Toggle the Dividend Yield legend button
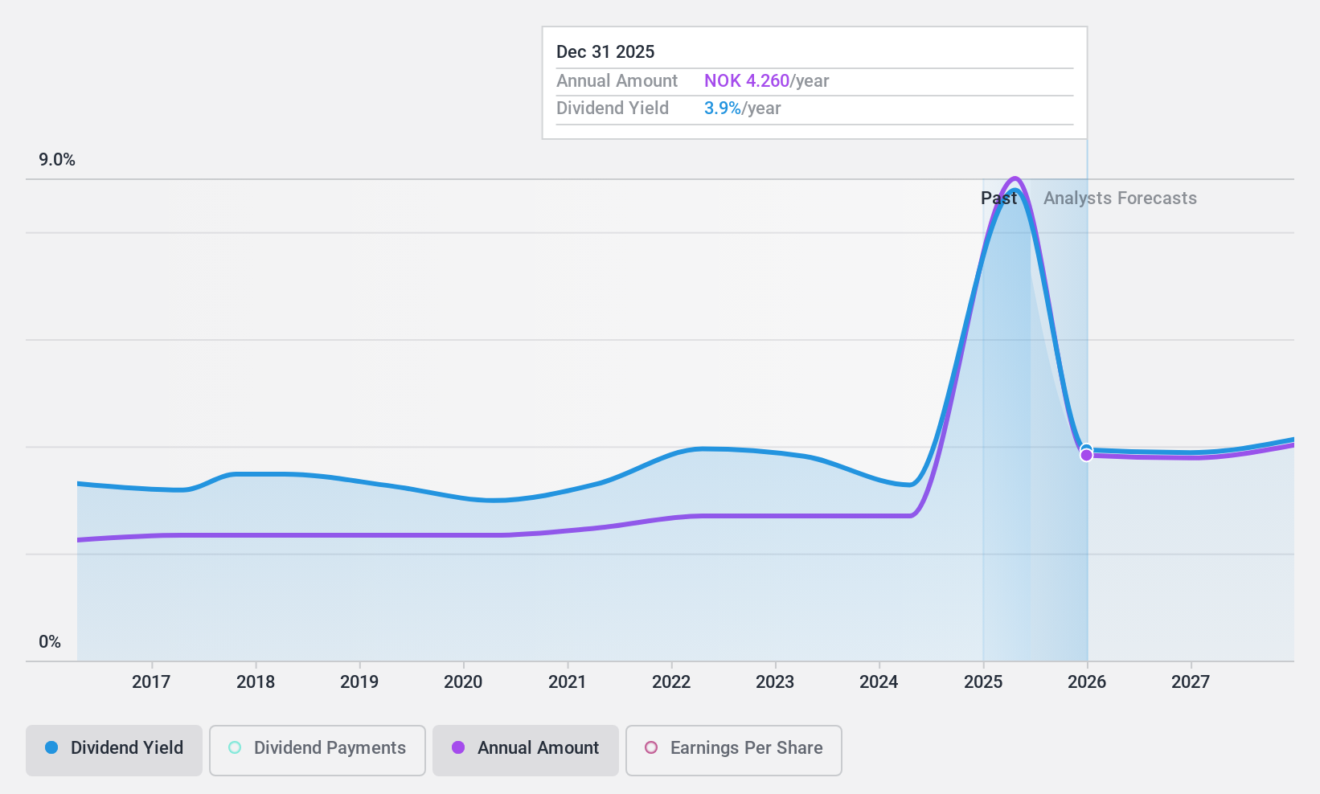Image resolution: width=1320 pixels, height=794 pixels. pos(114,751)
